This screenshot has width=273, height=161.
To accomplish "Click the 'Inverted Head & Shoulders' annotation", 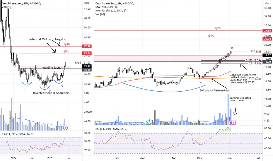I will [x=51, y=93].
